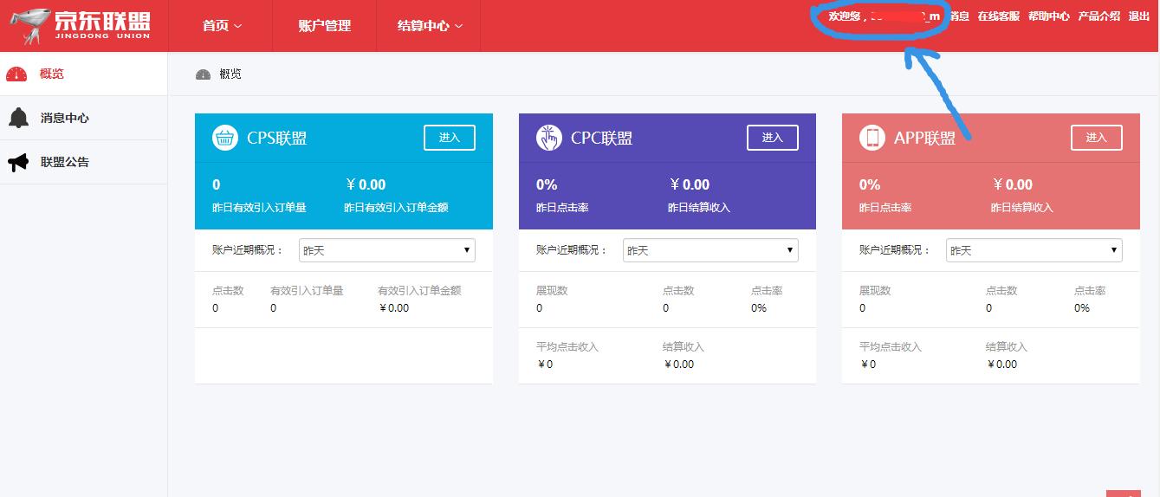Image resolution: width=1160 pixels, height=497 pixels.
Task: Click 退出 to log out
Action: (x=1139, y=16)
